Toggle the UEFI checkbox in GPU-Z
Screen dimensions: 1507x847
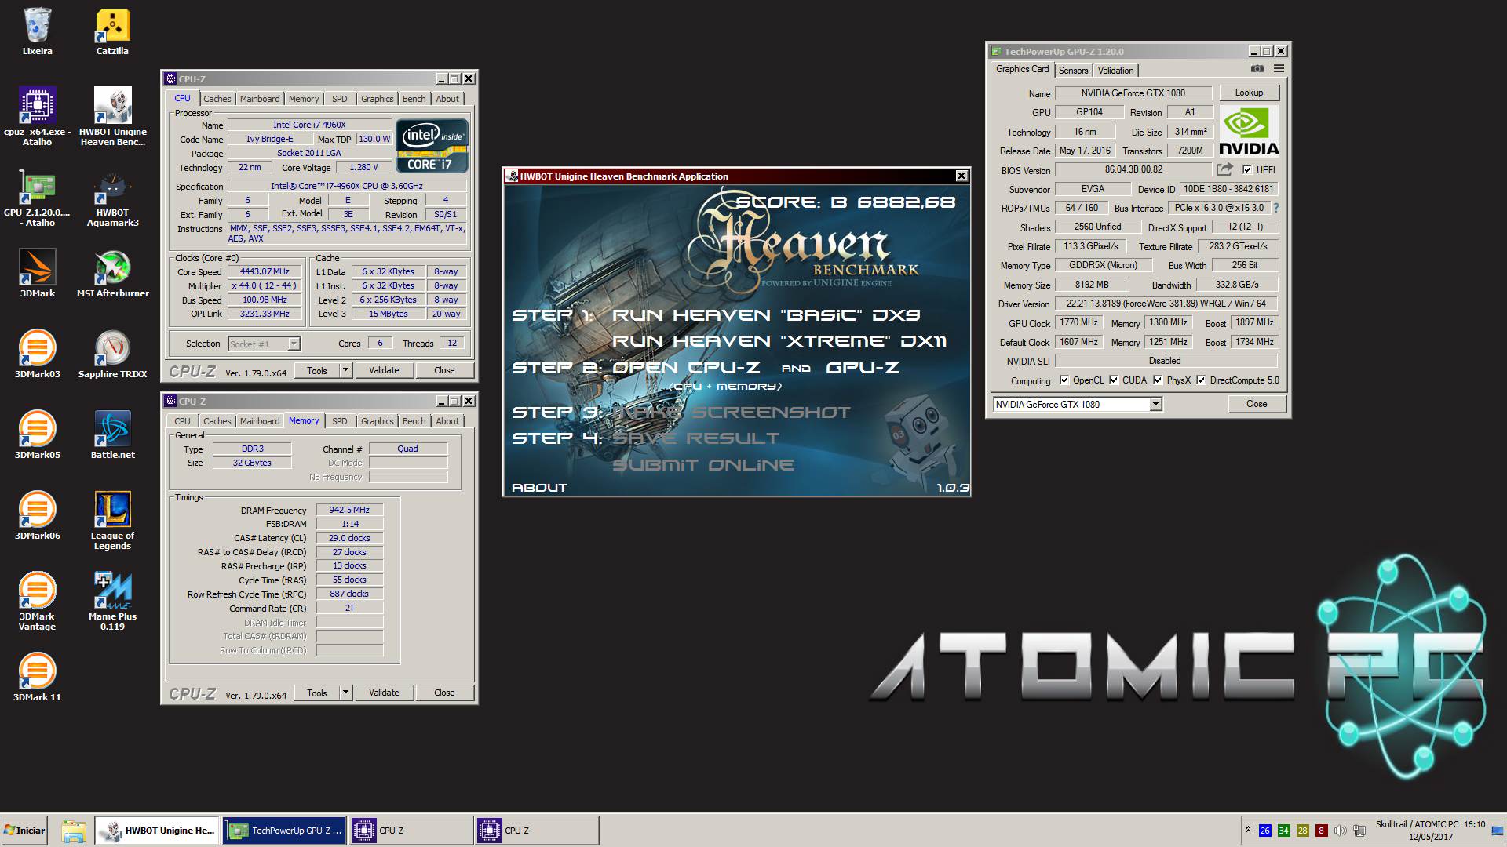pos(1247,169)
